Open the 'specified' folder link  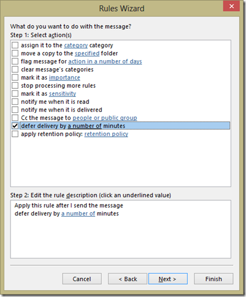(x=87, y=53)
